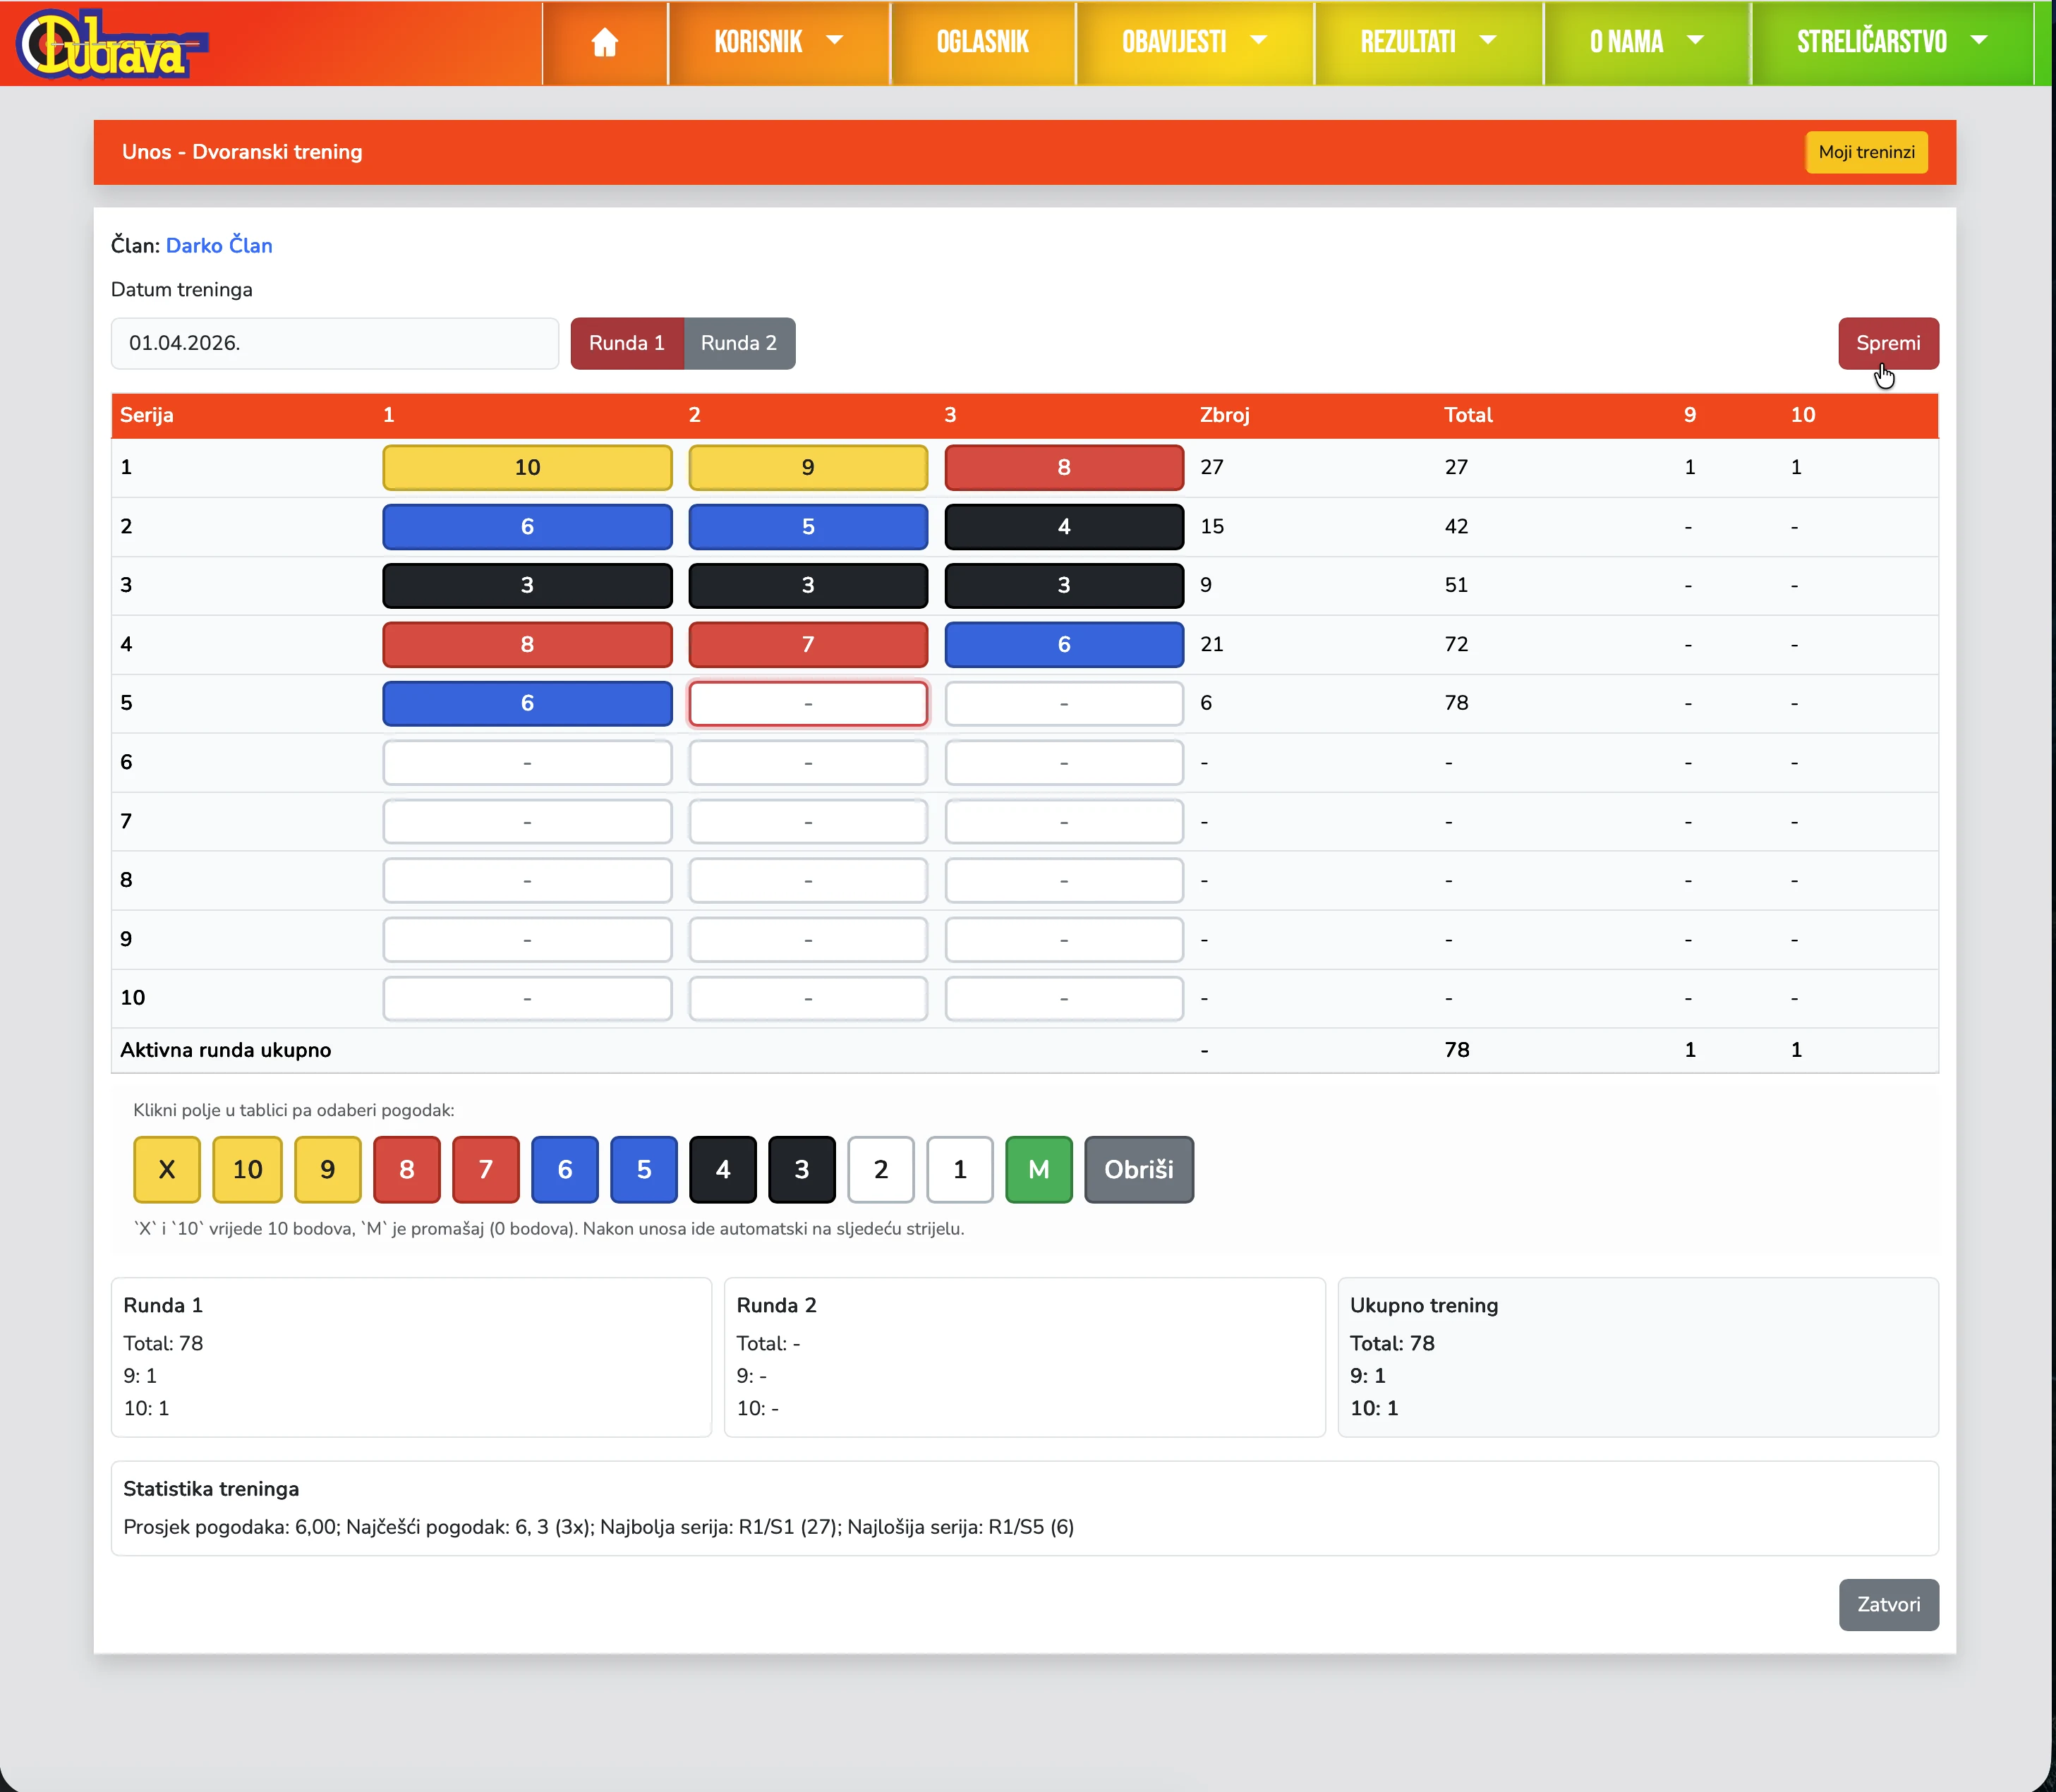This screenshot has width=2056, height=1792.
Task: Save training with Spremi button
Action: pyautogui.click(x=1887, y=343)
